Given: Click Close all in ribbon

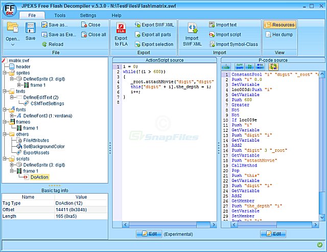Looking at the screenshot, I should point(94,34).
